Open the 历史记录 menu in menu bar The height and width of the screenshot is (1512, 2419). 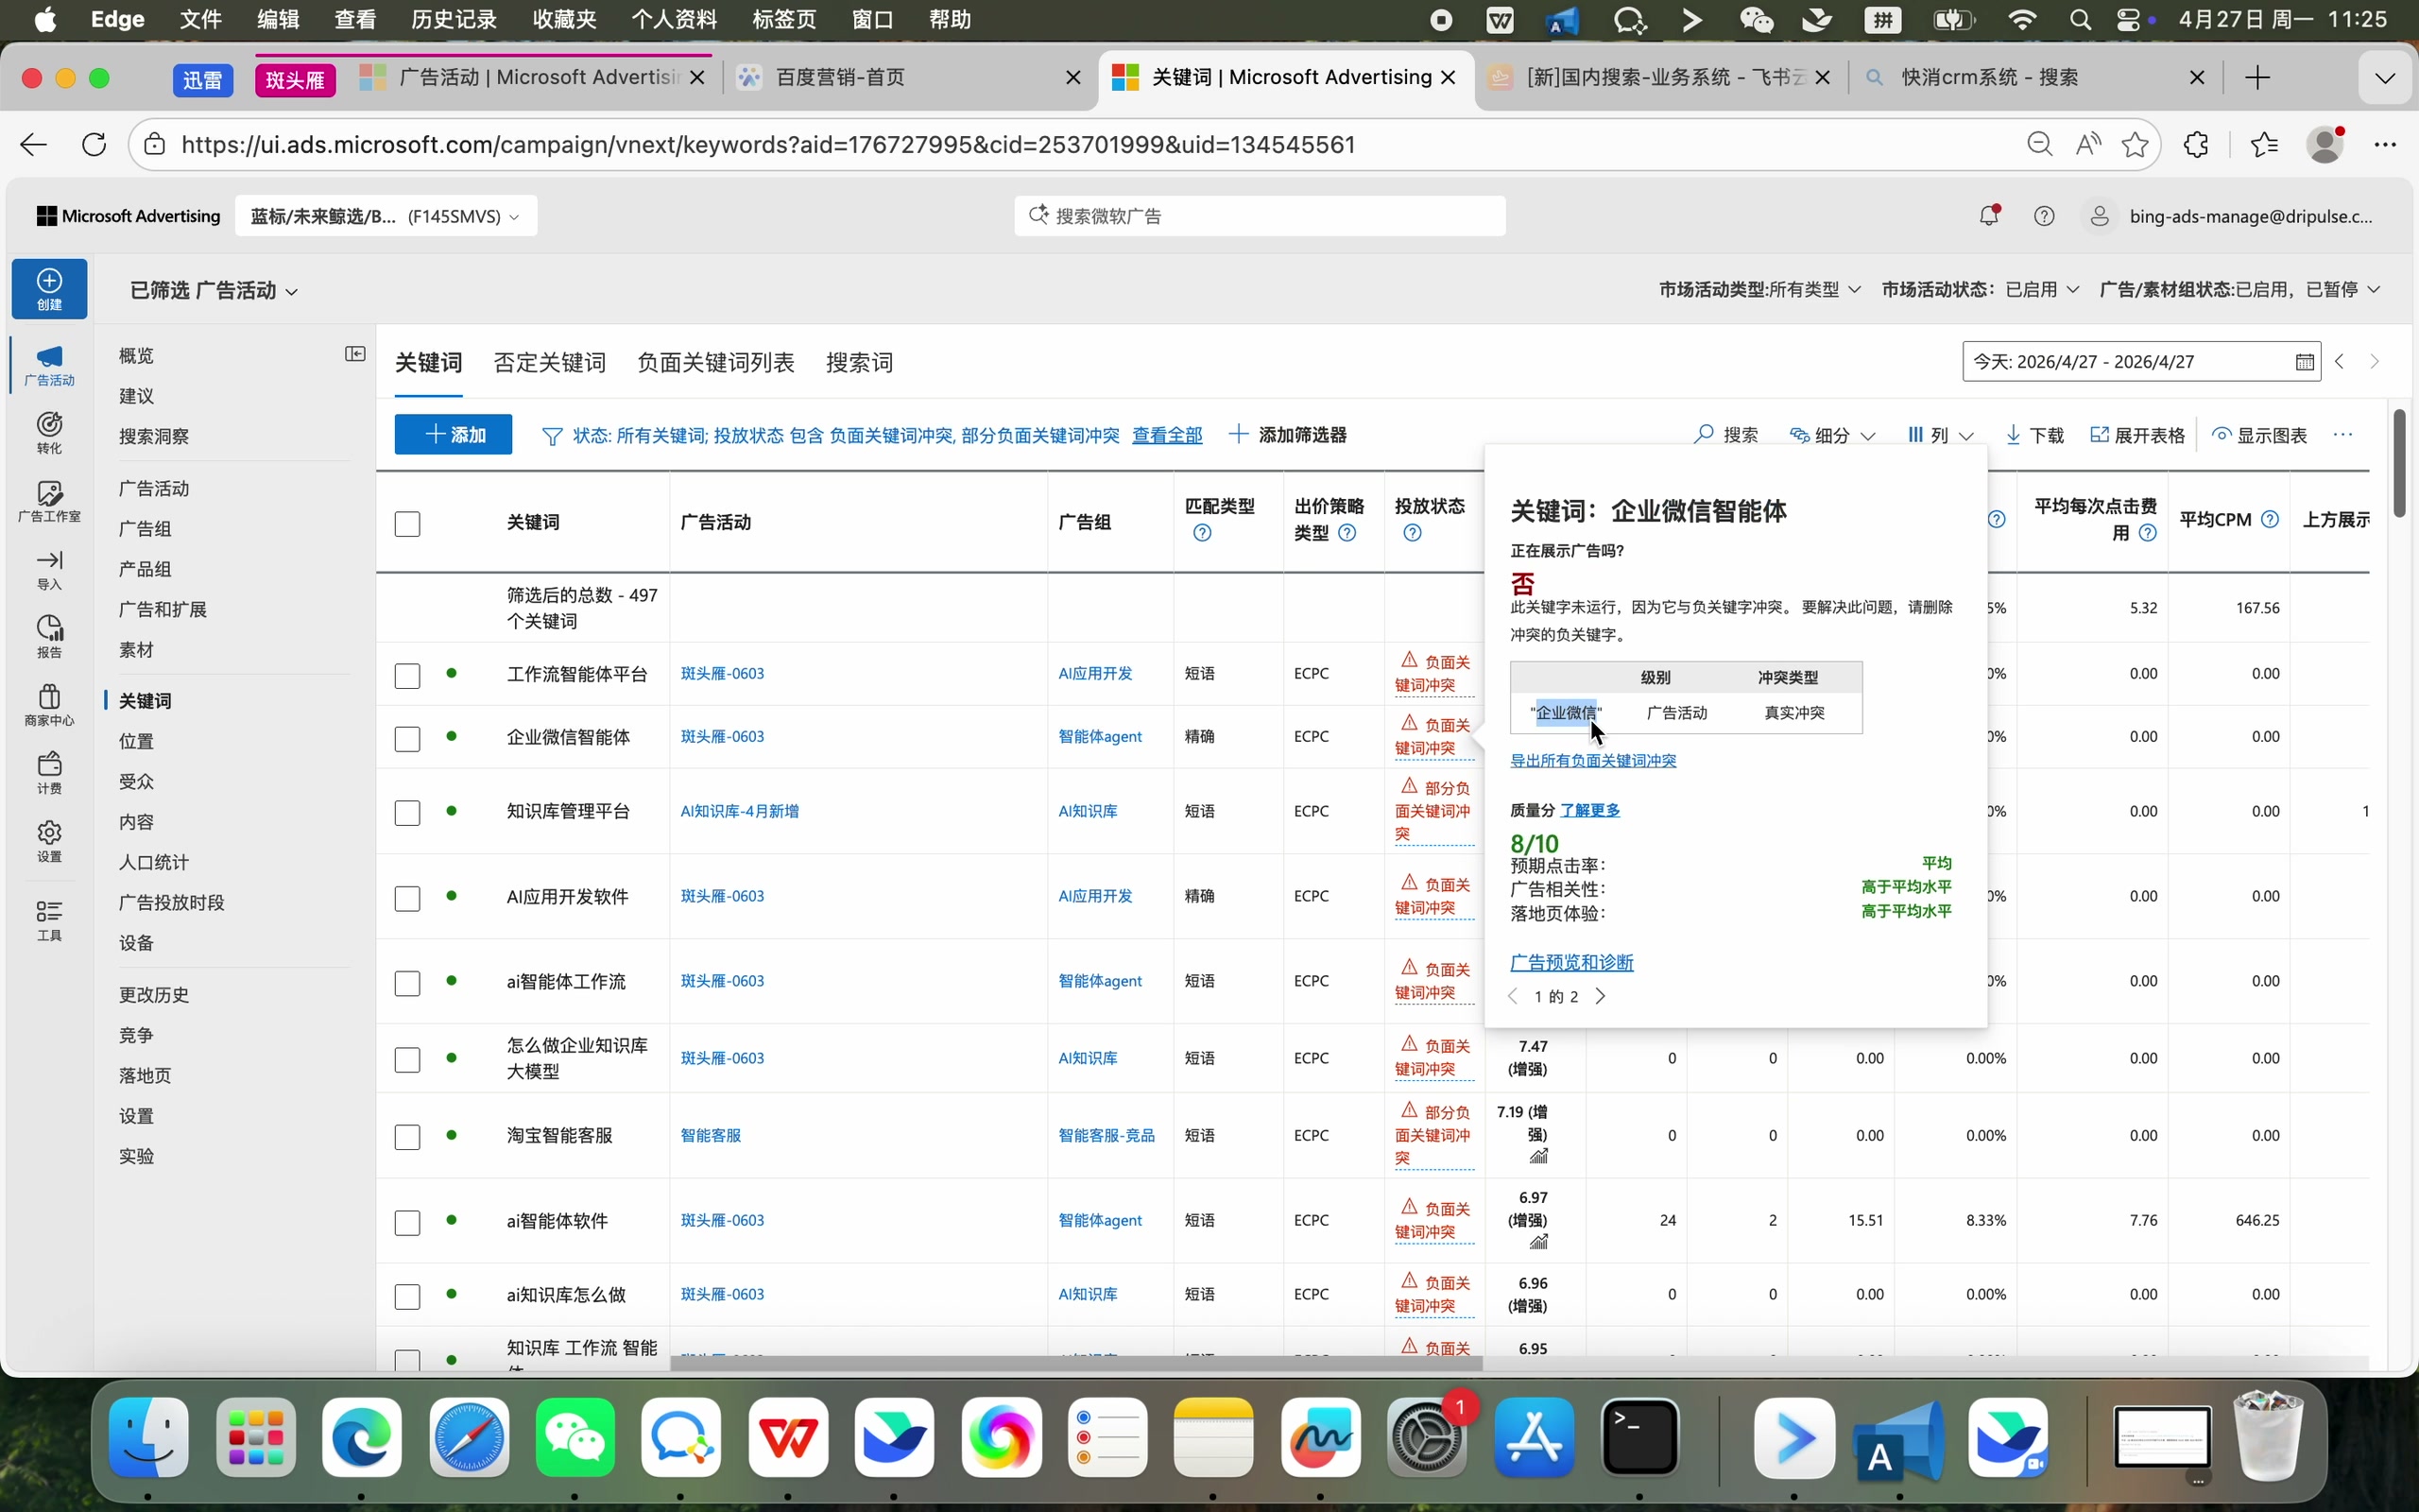pos(454,20)
